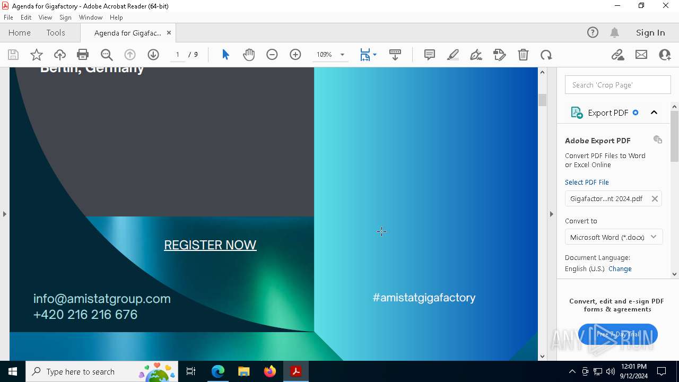Share a link to the file
Screen dimensions: 679x382
tap(618, 55)
